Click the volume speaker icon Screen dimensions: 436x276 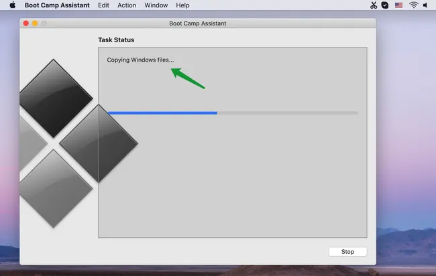click(x=426, y=5)
